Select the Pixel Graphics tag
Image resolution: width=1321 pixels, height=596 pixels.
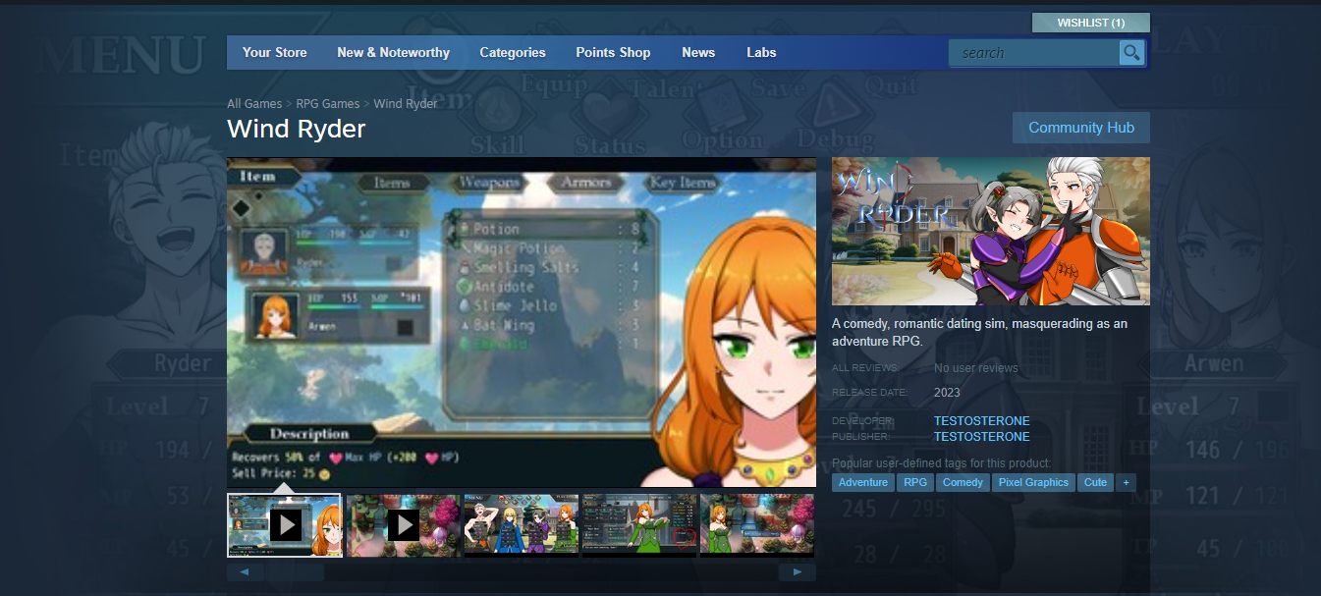click(x=1033, y=482)
